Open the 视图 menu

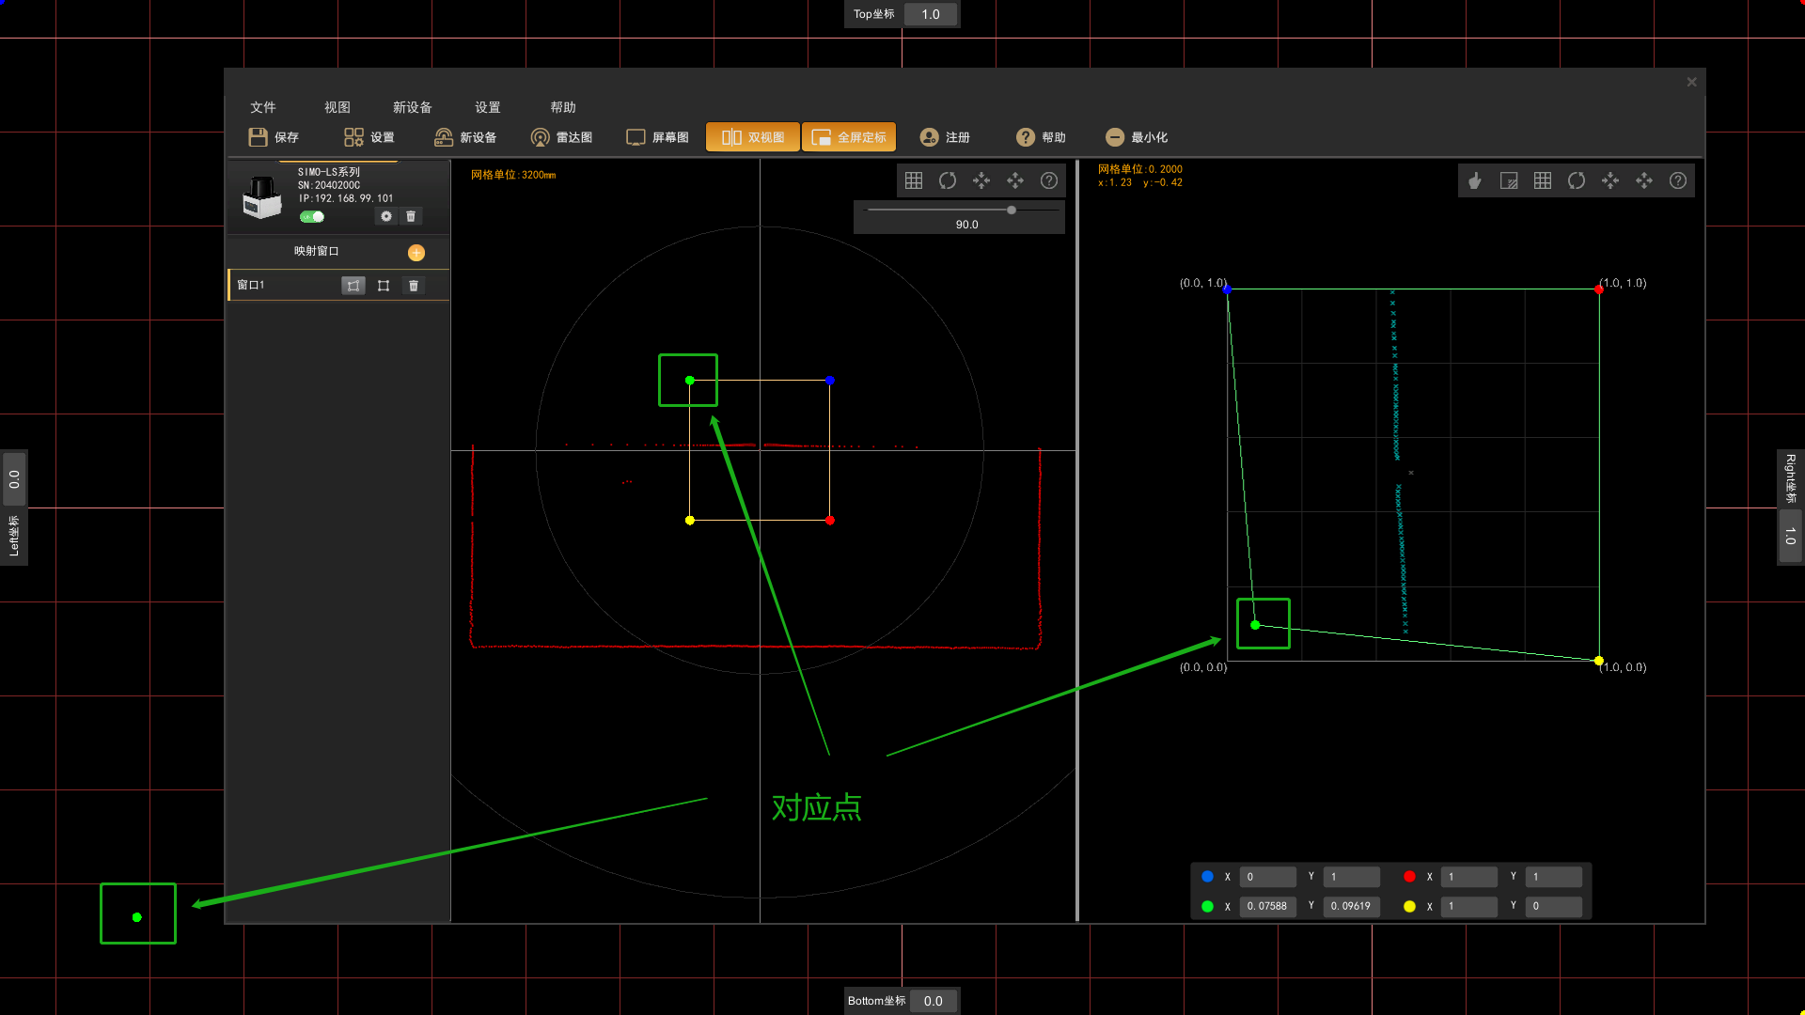pos(337,107)
